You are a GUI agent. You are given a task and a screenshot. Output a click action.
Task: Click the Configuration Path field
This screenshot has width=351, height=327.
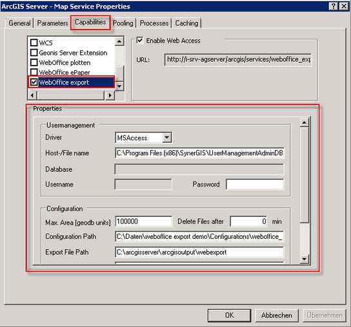(x=199, y=236)
